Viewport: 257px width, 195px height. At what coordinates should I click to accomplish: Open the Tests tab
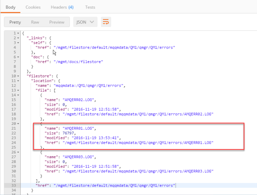pos(90,7)
